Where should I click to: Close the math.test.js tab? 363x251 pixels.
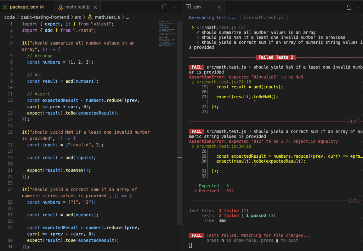(x=95, y=7)
